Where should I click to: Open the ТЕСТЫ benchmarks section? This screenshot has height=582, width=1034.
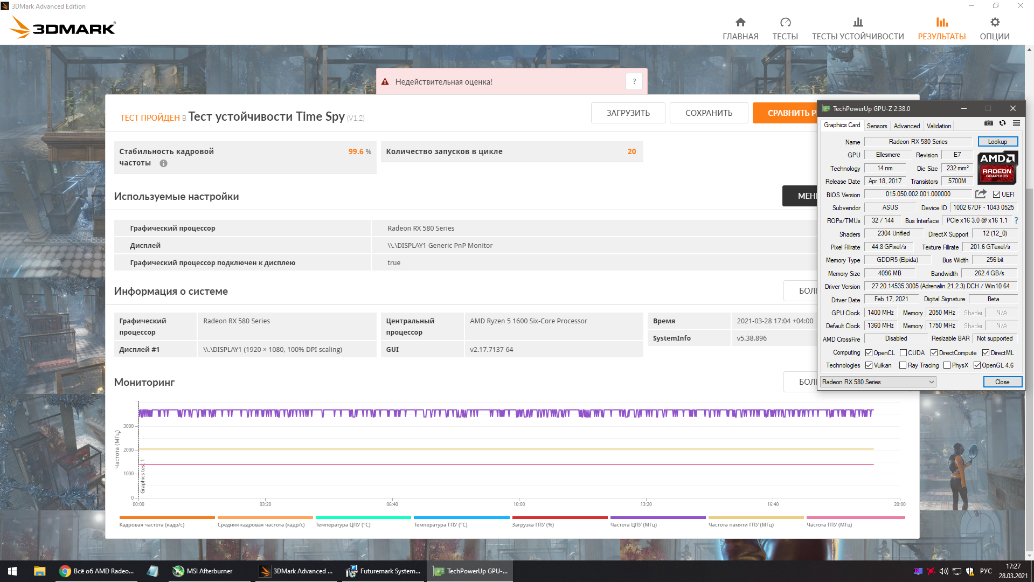pos(785,29)
